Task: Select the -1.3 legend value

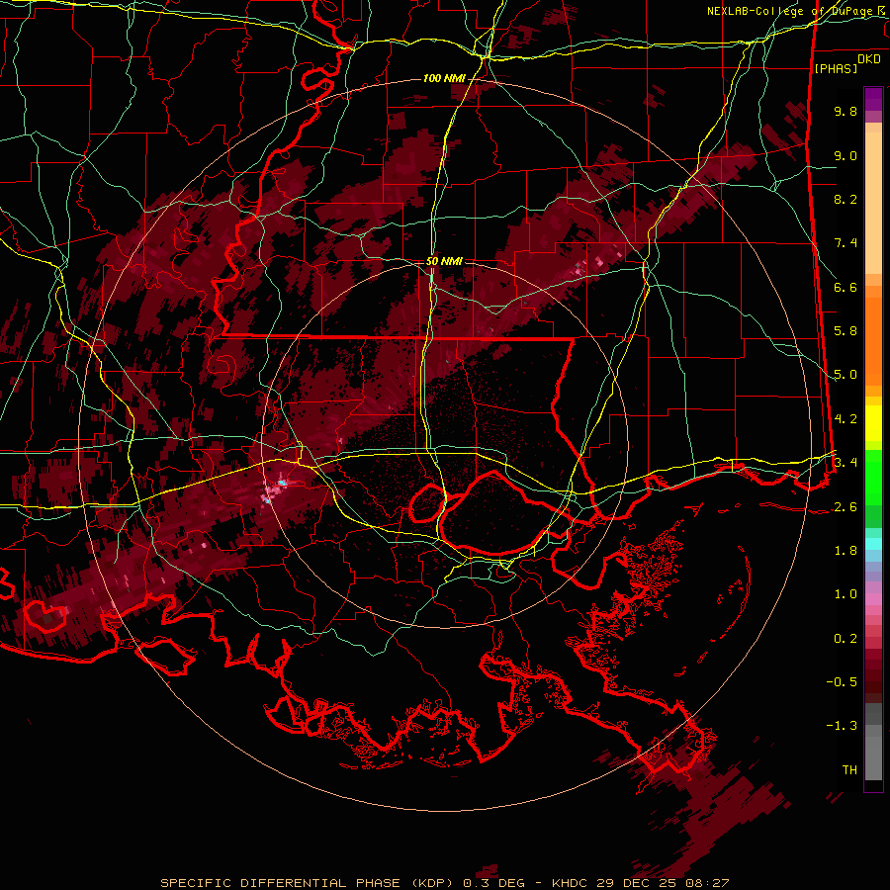Action: (842, 726)
